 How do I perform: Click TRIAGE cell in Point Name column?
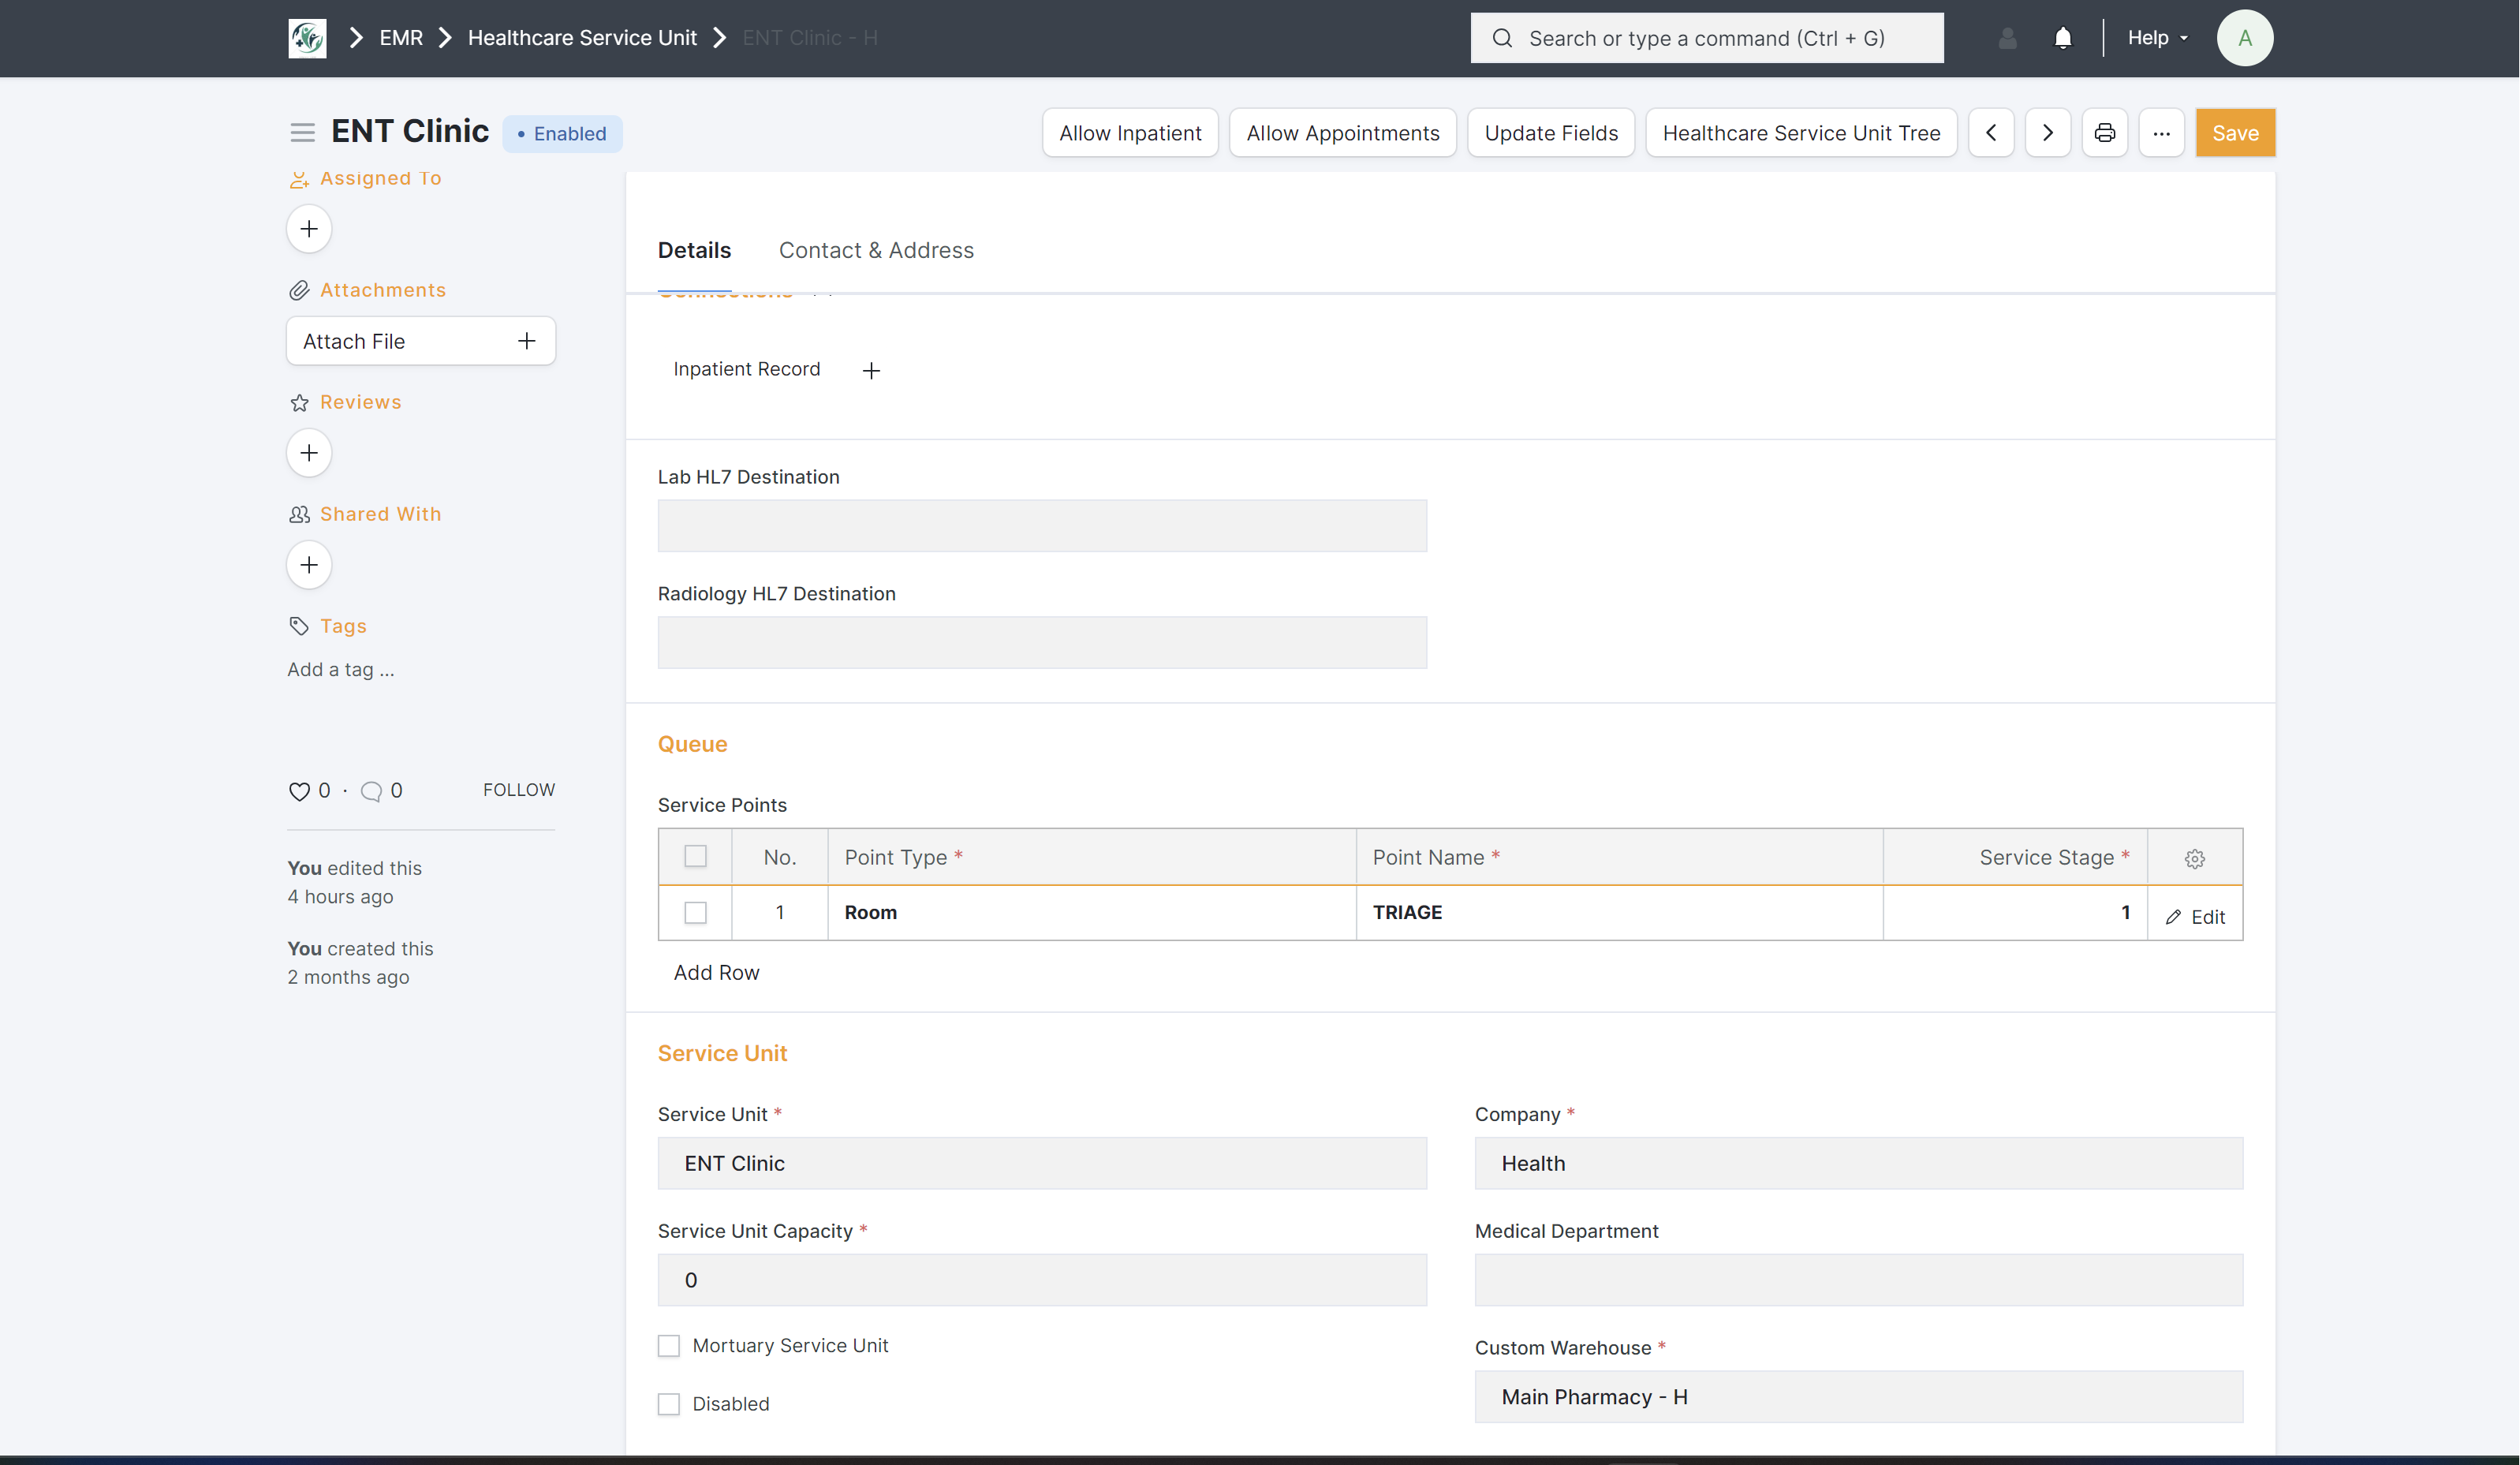pyautogui.click(x=1620, y=913)
